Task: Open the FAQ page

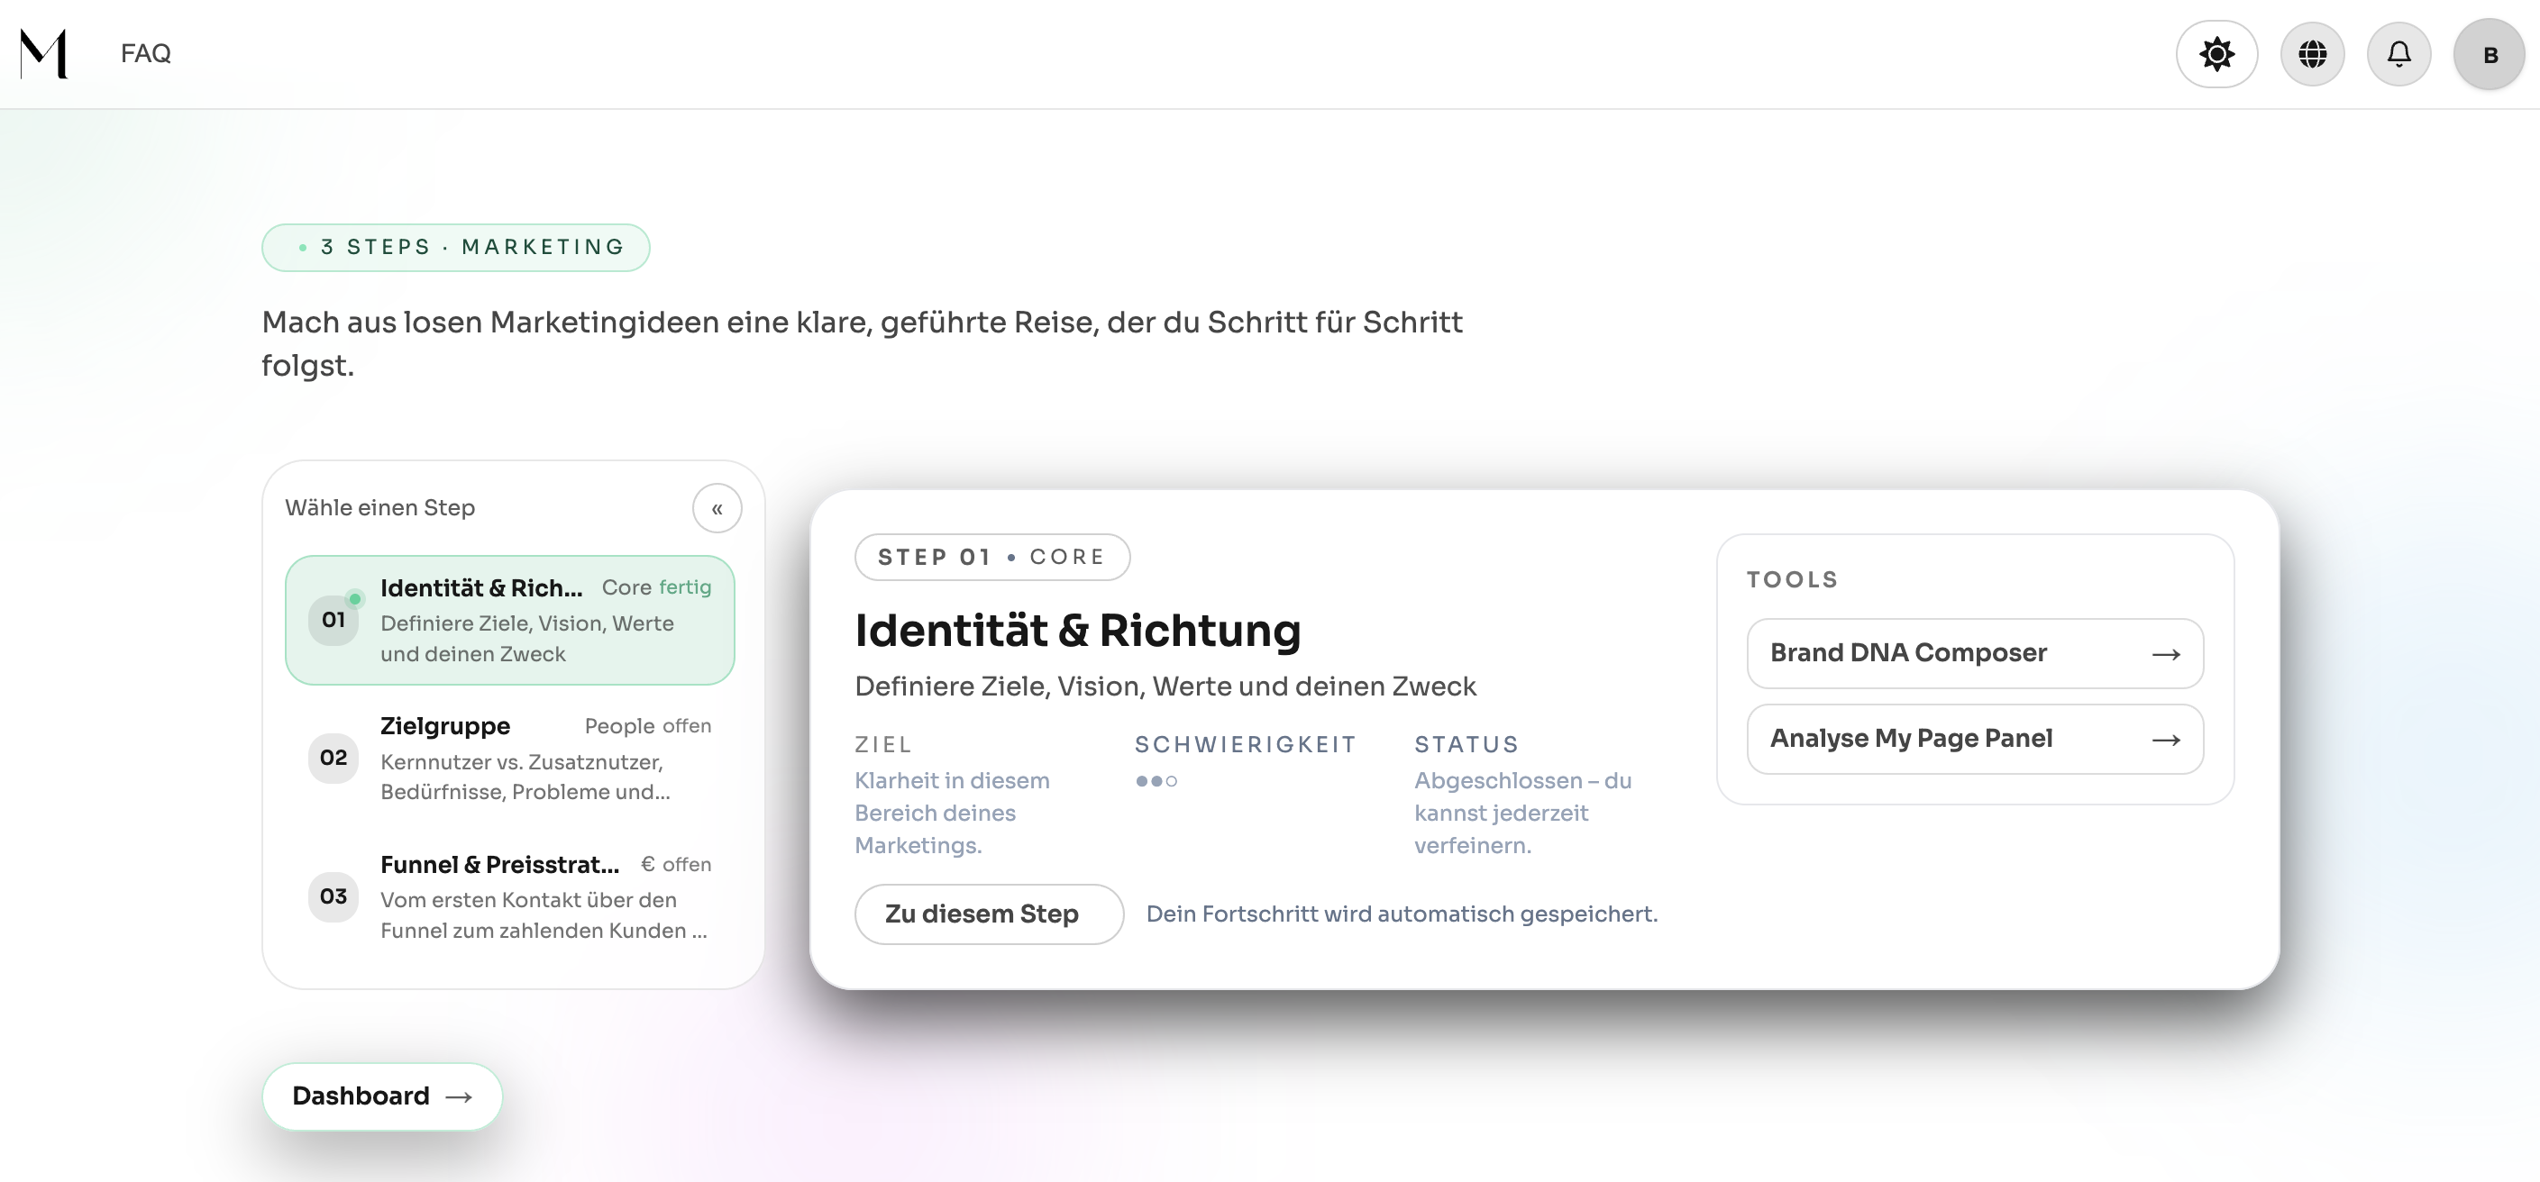Action: (146, 53)
